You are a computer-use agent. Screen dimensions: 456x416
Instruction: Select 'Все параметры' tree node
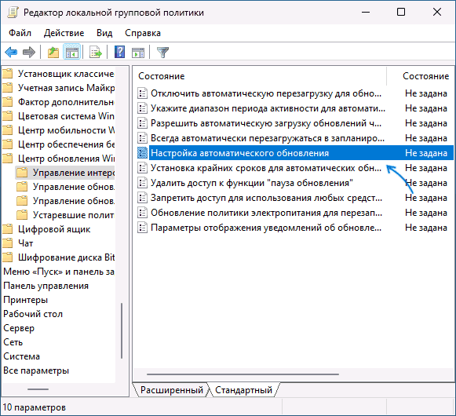pos(36,370)
